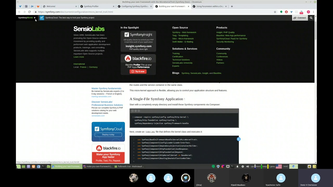Open the pinned tab with blue V icon

pyautogui.click(x=20, y=6)
